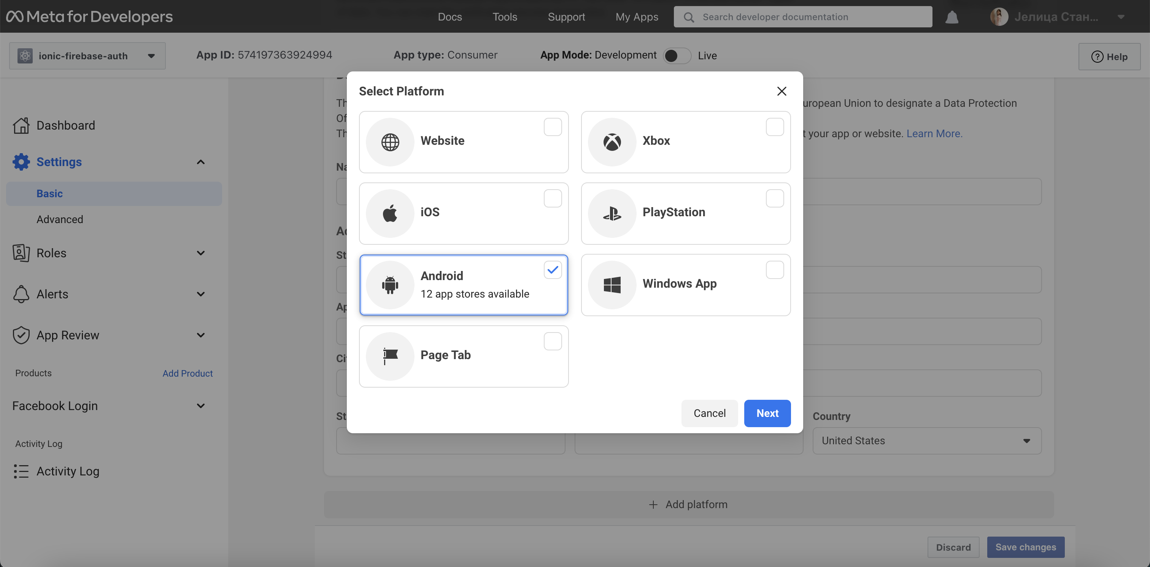This screenshot has height=567, width=1150.
Task: Open the Docs menu
Action: tap(450, 17)
